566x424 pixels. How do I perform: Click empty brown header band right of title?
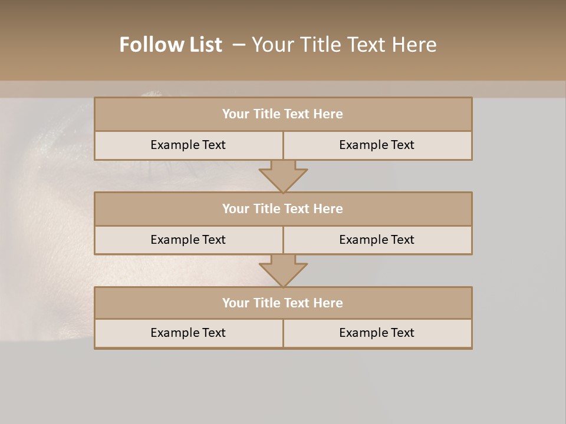[507, 41]
